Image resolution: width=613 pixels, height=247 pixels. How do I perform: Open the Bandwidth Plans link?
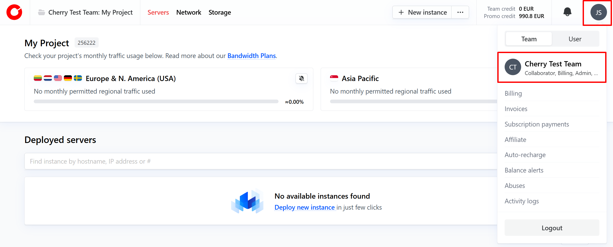coord(251,56)
